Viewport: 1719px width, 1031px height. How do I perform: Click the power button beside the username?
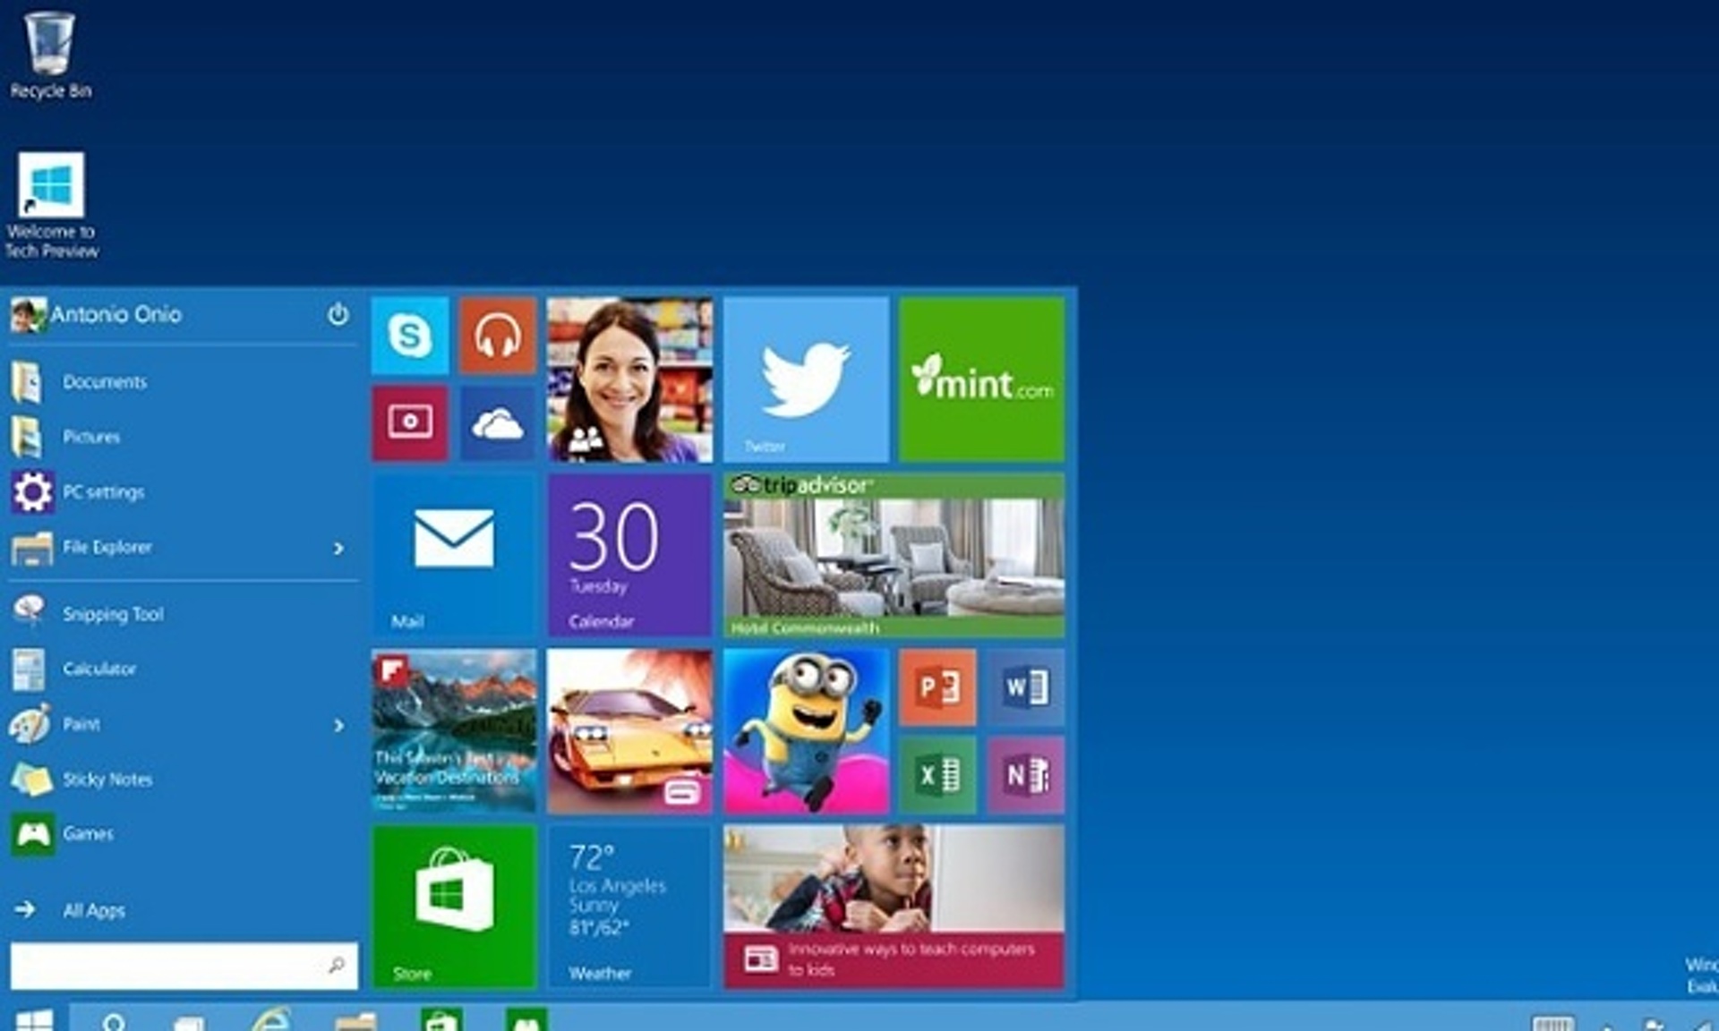tap(338, 314)
